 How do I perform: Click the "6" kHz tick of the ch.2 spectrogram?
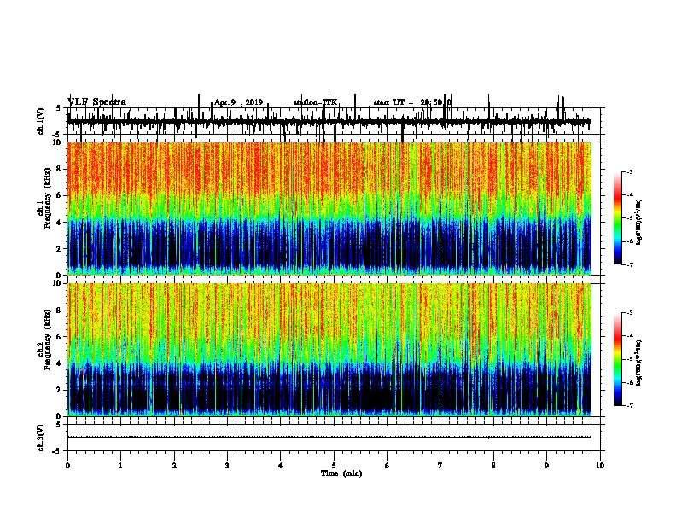click(60, 337)
